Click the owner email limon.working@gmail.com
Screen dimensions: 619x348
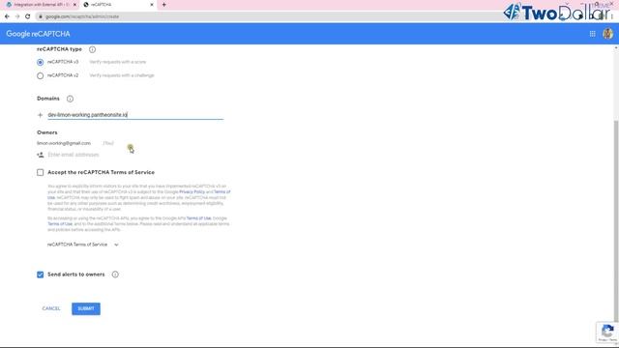click(x=64, y=143)
